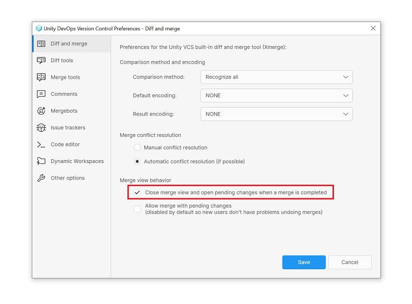Uncheck Close merge view when merge completed
Viewport: 412px width, 304px height.
point(137,192)
